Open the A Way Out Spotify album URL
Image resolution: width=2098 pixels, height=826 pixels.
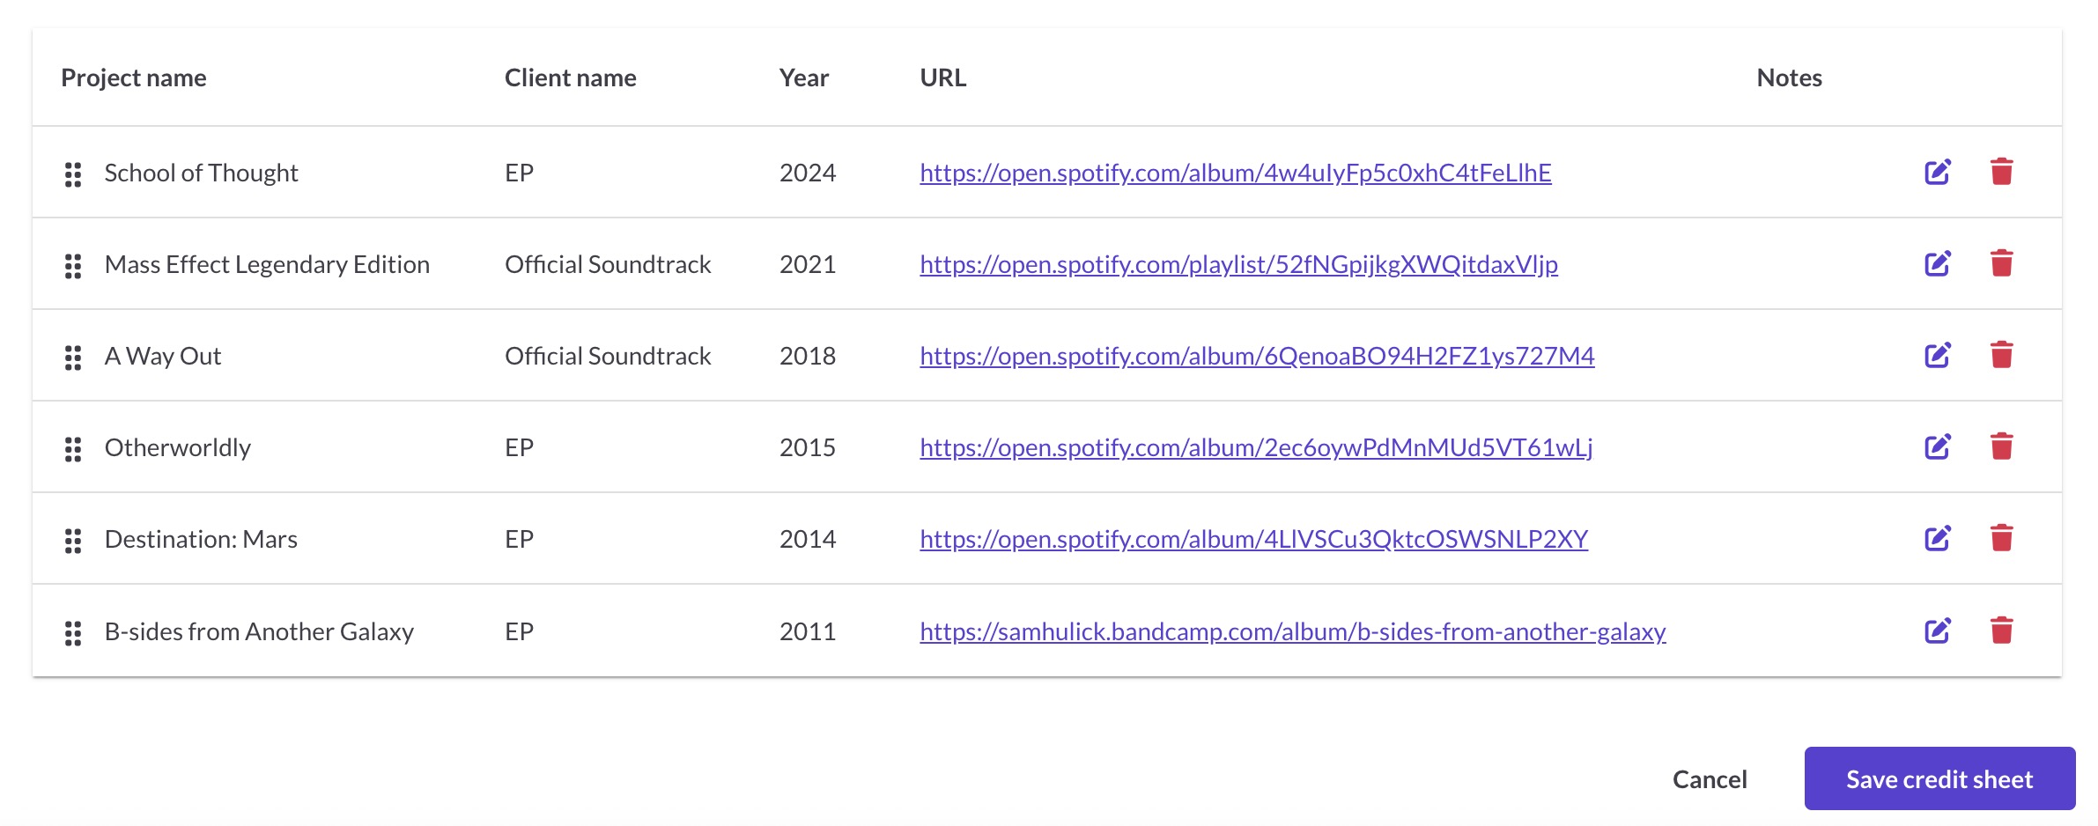[x=1257, y=356]
